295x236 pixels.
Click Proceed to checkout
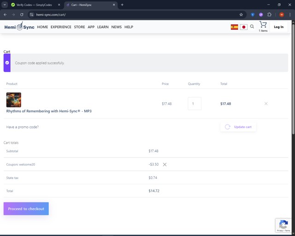click(x=26, y=209)
